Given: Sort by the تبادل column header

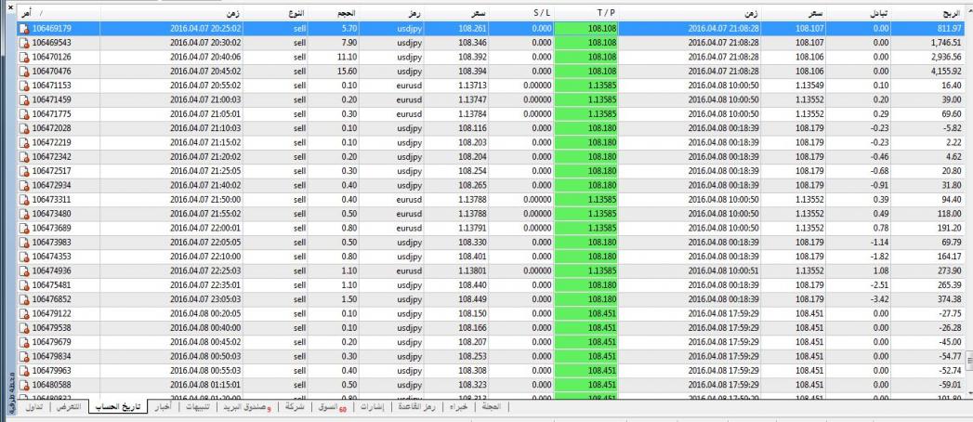Looking at the screenshot, I should [858, 12].
